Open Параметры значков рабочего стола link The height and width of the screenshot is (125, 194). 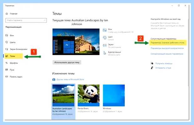[167, 43]
